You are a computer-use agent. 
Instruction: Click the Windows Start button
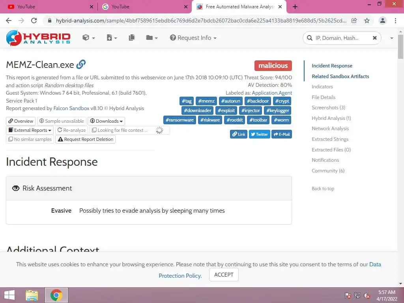9,295
